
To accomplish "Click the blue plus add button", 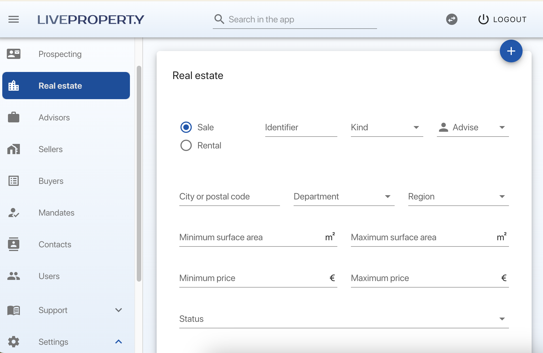I will pos(511,51).
